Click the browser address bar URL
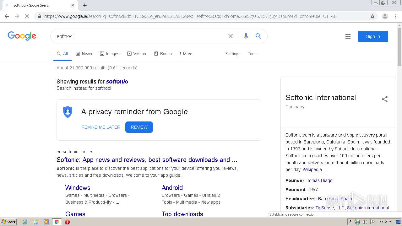This screenshot has height=226, width=402. point(189,16)
